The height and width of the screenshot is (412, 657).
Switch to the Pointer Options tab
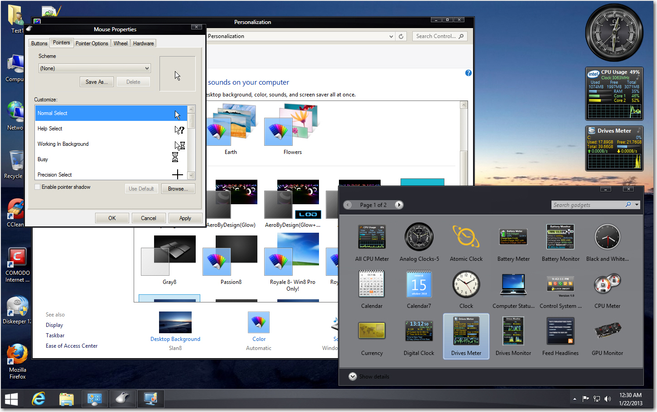(92, 43)
